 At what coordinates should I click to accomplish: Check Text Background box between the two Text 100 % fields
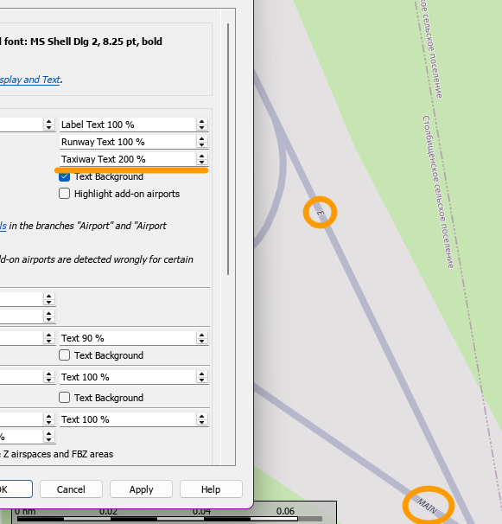pyautogui.click(x=65, y=398)
